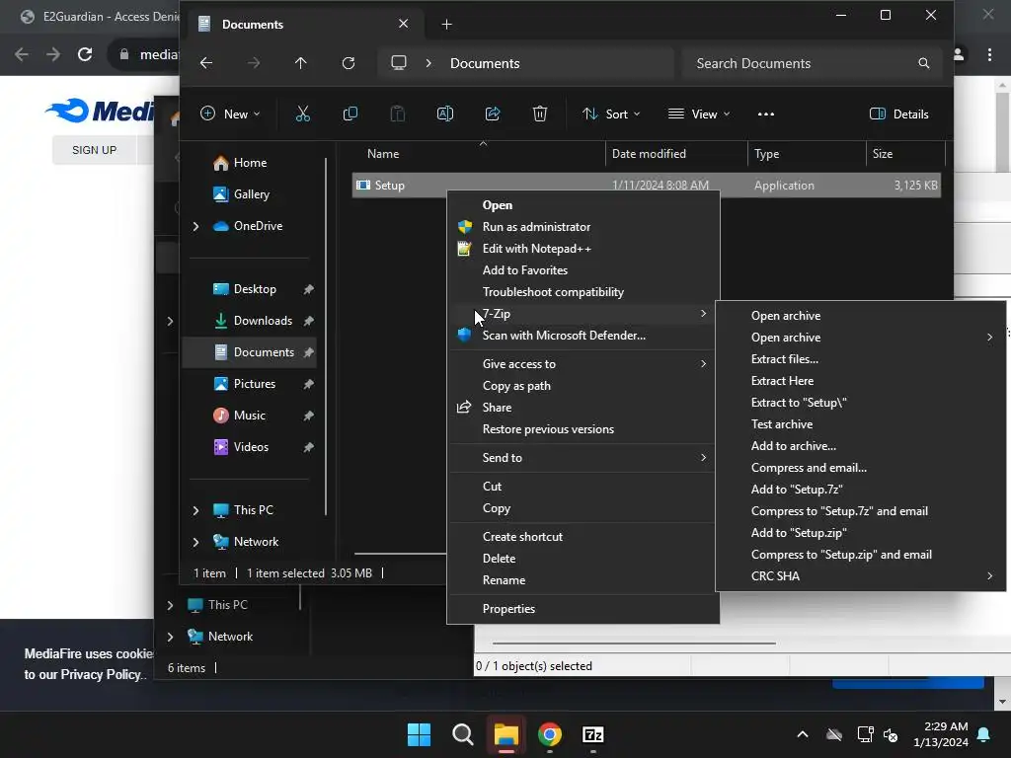Click the Delete trash icon in toolbar
The height and width of the screenshot is (758, 1011).
[x=540, y=114]
